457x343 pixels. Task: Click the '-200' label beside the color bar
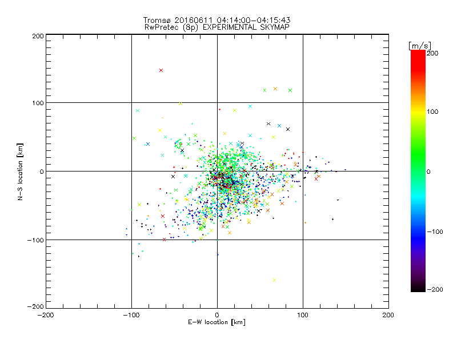click(435, 289)
